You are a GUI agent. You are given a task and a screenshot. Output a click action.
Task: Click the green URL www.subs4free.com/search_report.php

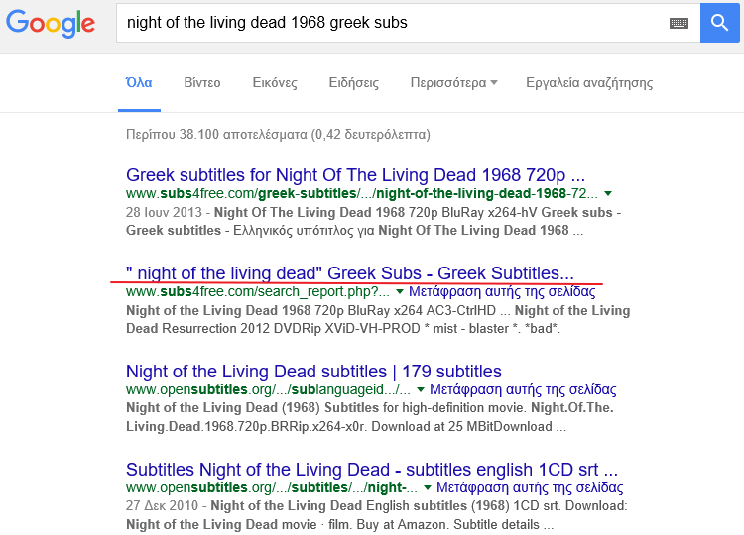pos(258,291)
